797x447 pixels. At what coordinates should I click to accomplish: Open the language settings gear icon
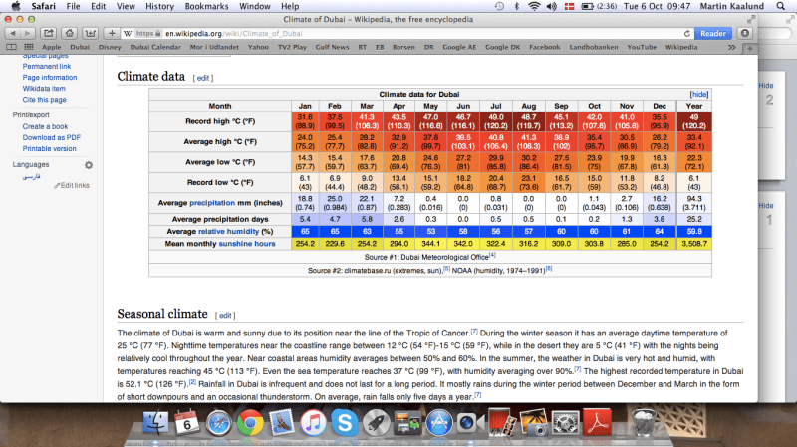tap(89, 164)
